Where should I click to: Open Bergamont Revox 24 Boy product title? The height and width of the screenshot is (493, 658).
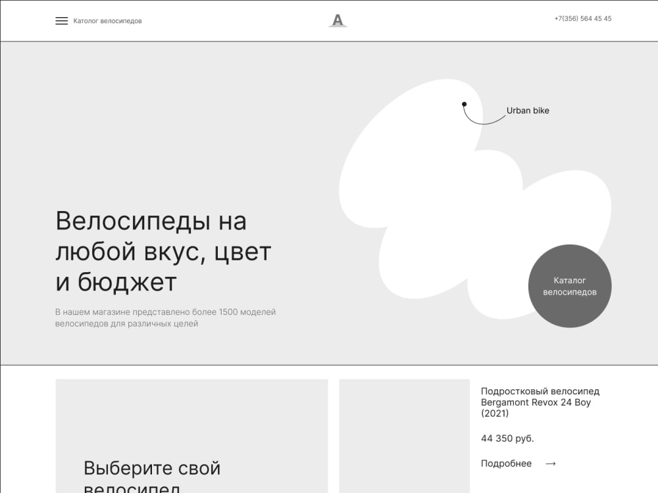[540, 402]
